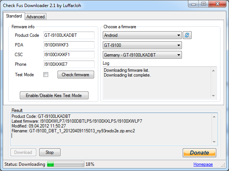This screenshot has height=171, width=229.
Task: Close the Check Fus Downloader window
Action: tap(217, 4)
